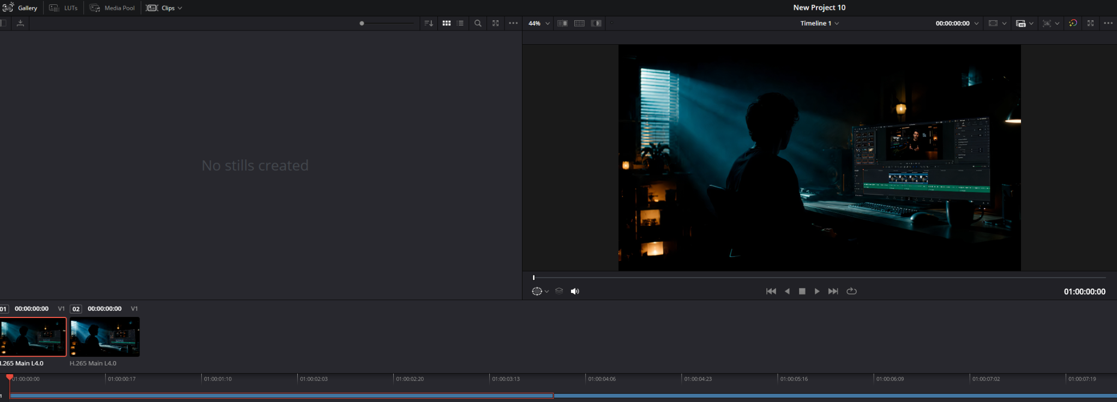Toggle the highlight mode icon

pos(596,23)
